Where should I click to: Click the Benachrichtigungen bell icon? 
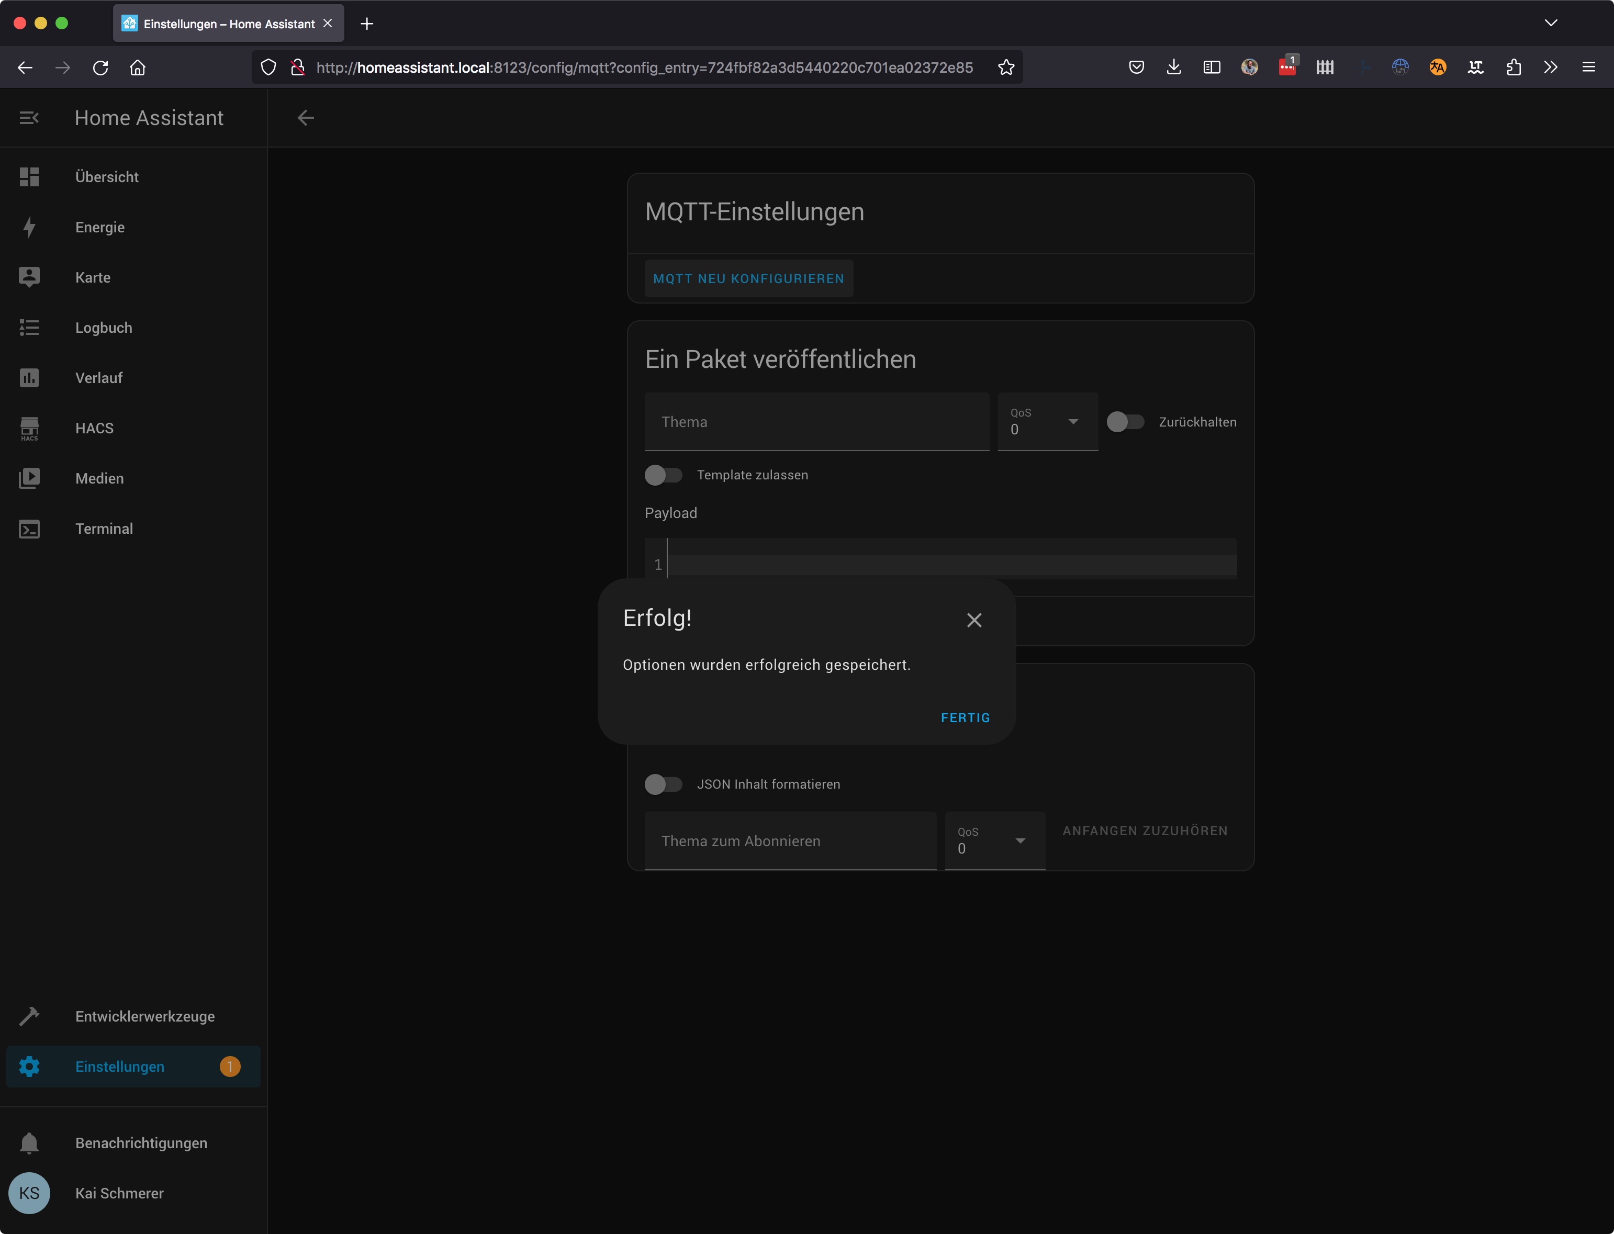click(29, 1143)
